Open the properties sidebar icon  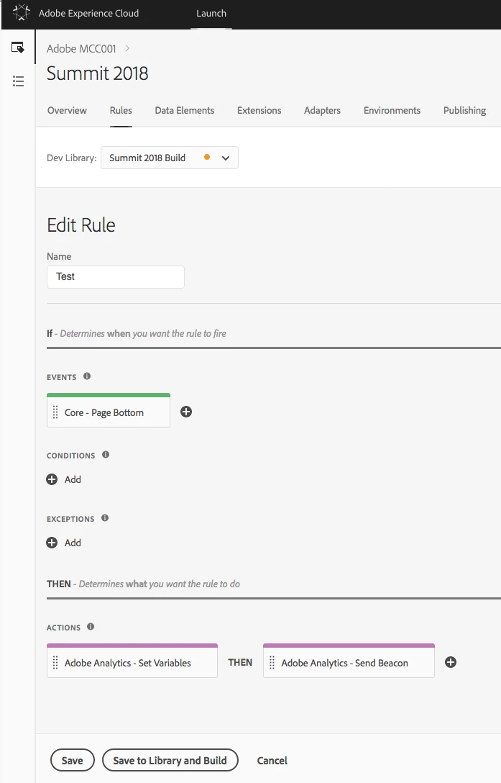click(x=18, y=48)
